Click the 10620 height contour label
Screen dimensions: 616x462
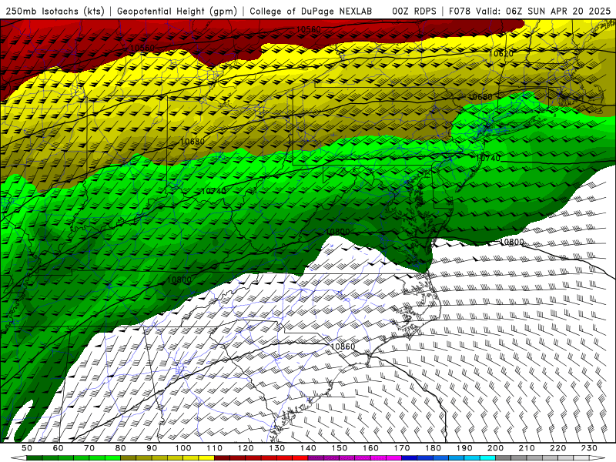[501, 53]
